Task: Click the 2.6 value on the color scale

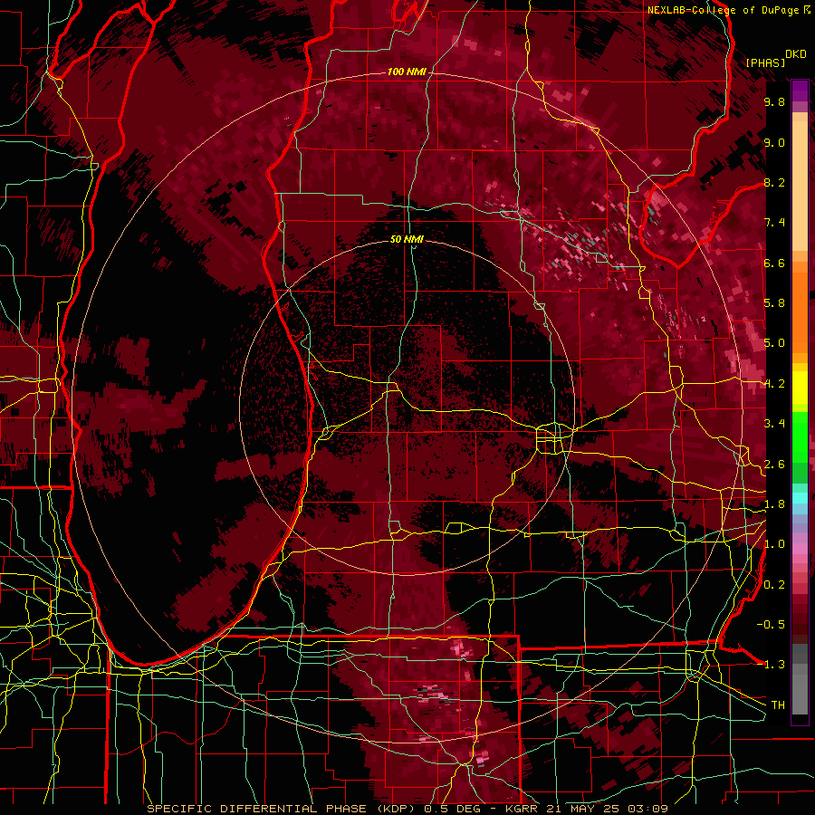Action: [x=774, y=465]
